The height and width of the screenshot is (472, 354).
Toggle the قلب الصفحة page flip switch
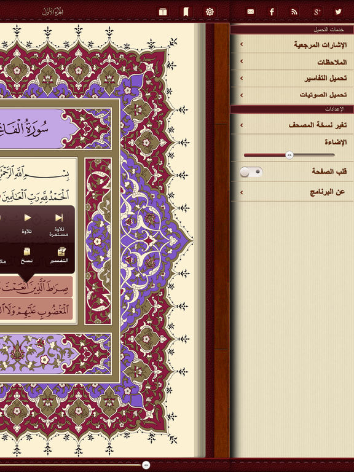coord(251,172)
